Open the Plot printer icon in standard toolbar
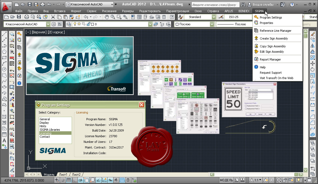 coord(27,17)
